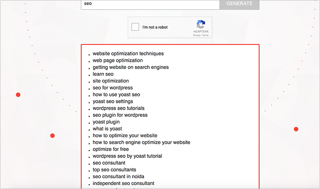This screenshot has width=320, height=189.
Task: Click the GENERATE button
Action: coord(239,4)
